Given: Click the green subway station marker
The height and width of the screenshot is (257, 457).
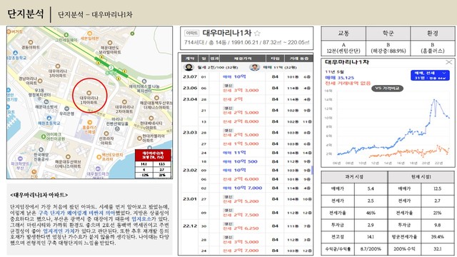Looking at the screenshot, I should tap(111, 68).
